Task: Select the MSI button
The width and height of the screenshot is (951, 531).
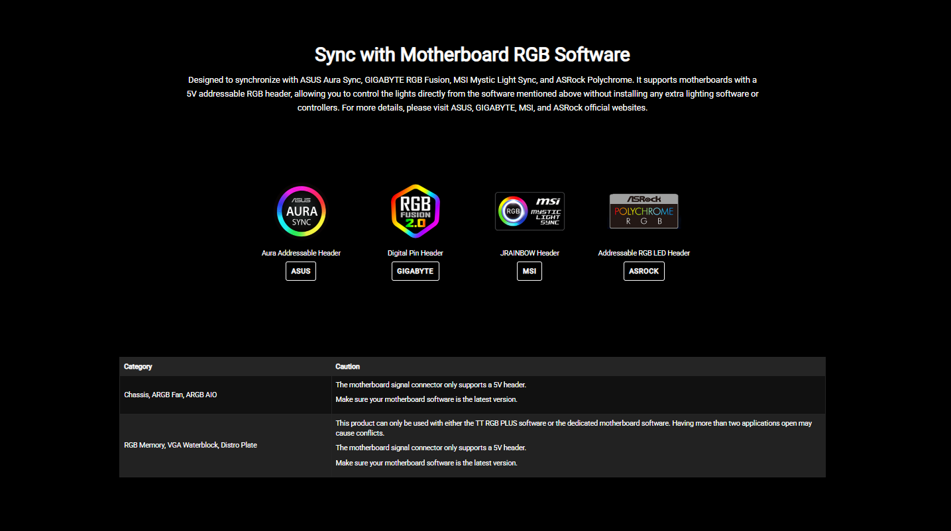Action: point(529,271)
